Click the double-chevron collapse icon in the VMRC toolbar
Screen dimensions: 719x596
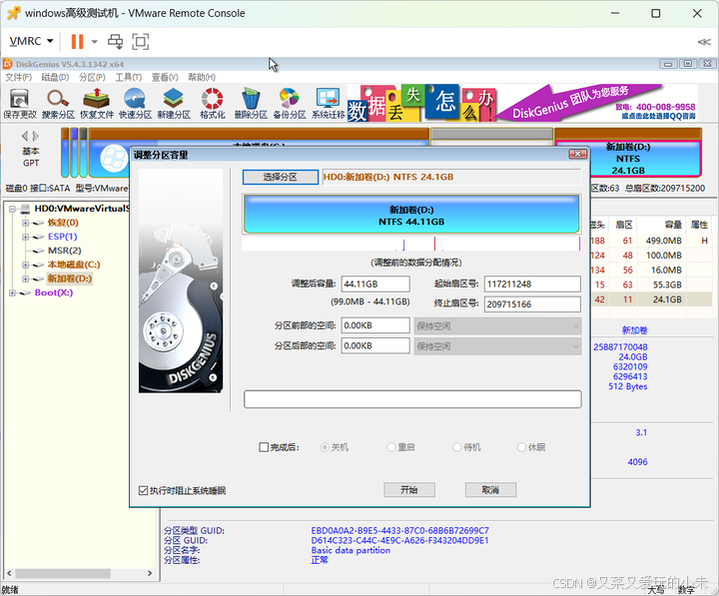click(x=704, y=42)
